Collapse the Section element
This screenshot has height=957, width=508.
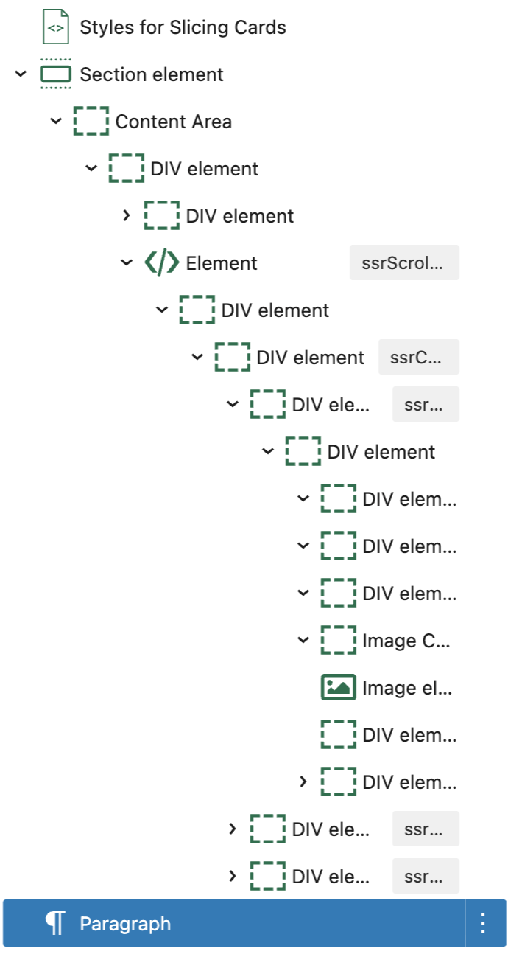(21, 74)
